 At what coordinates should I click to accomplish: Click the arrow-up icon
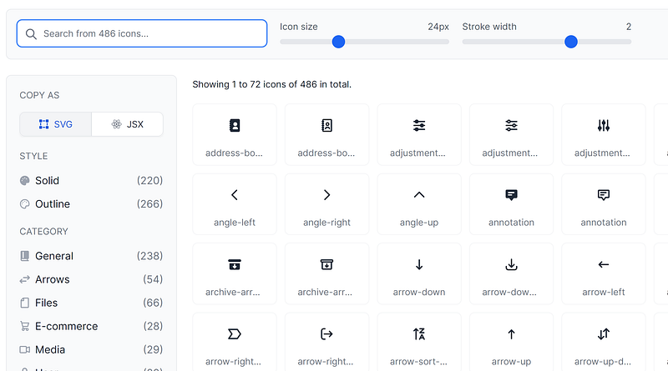pos(511,334)
